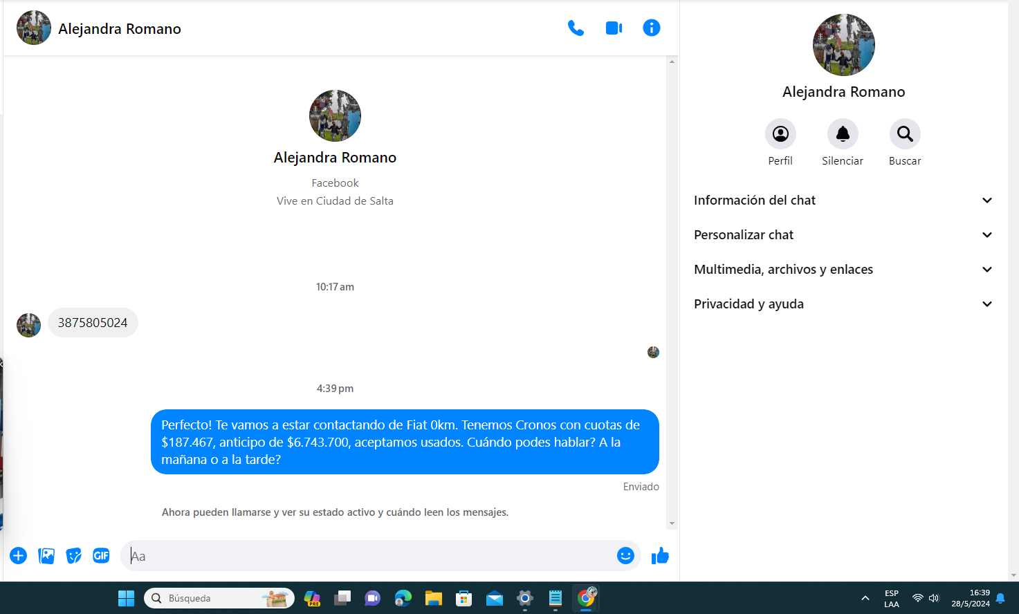
Task: Start a voice call with Alejandra Romano
Action: (x=576, y=28)
